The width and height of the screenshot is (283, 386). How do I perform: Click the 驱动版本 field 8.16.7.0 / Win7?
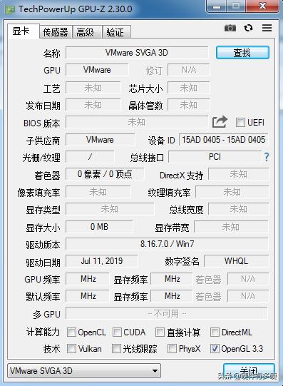tap(168, 244)
